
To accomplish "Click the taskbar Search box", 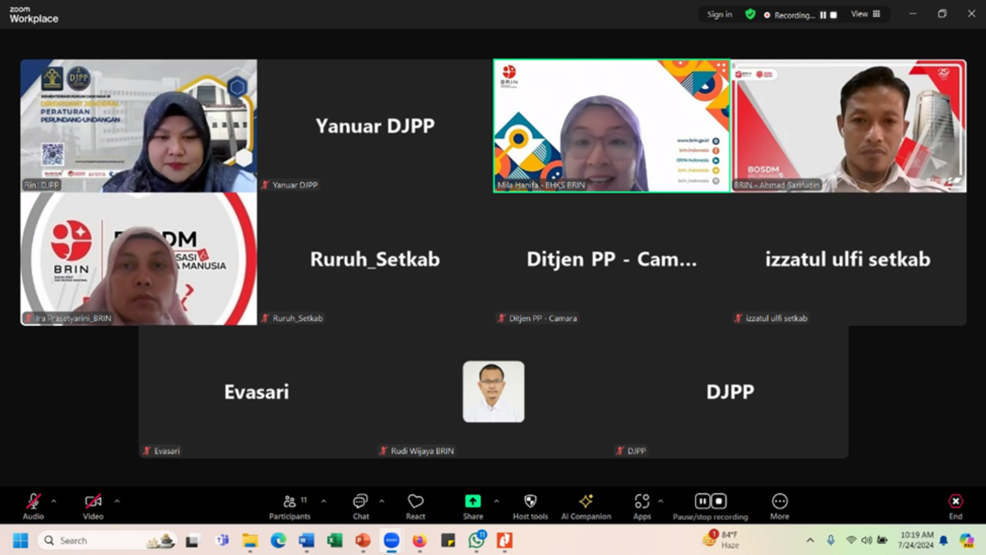I will click(107, 541).
